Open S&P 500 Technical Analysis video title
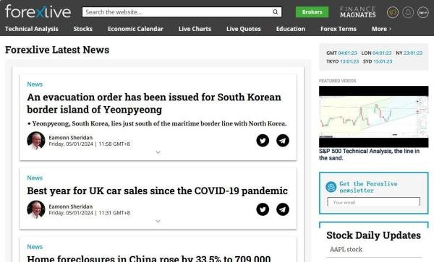The image size is (434, 262). 369,154
